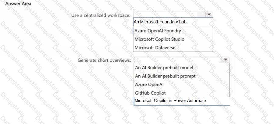Viewport: 274px width, 124px height.
Task: Click the Generate short overviews label
Action: coord(104,60)
